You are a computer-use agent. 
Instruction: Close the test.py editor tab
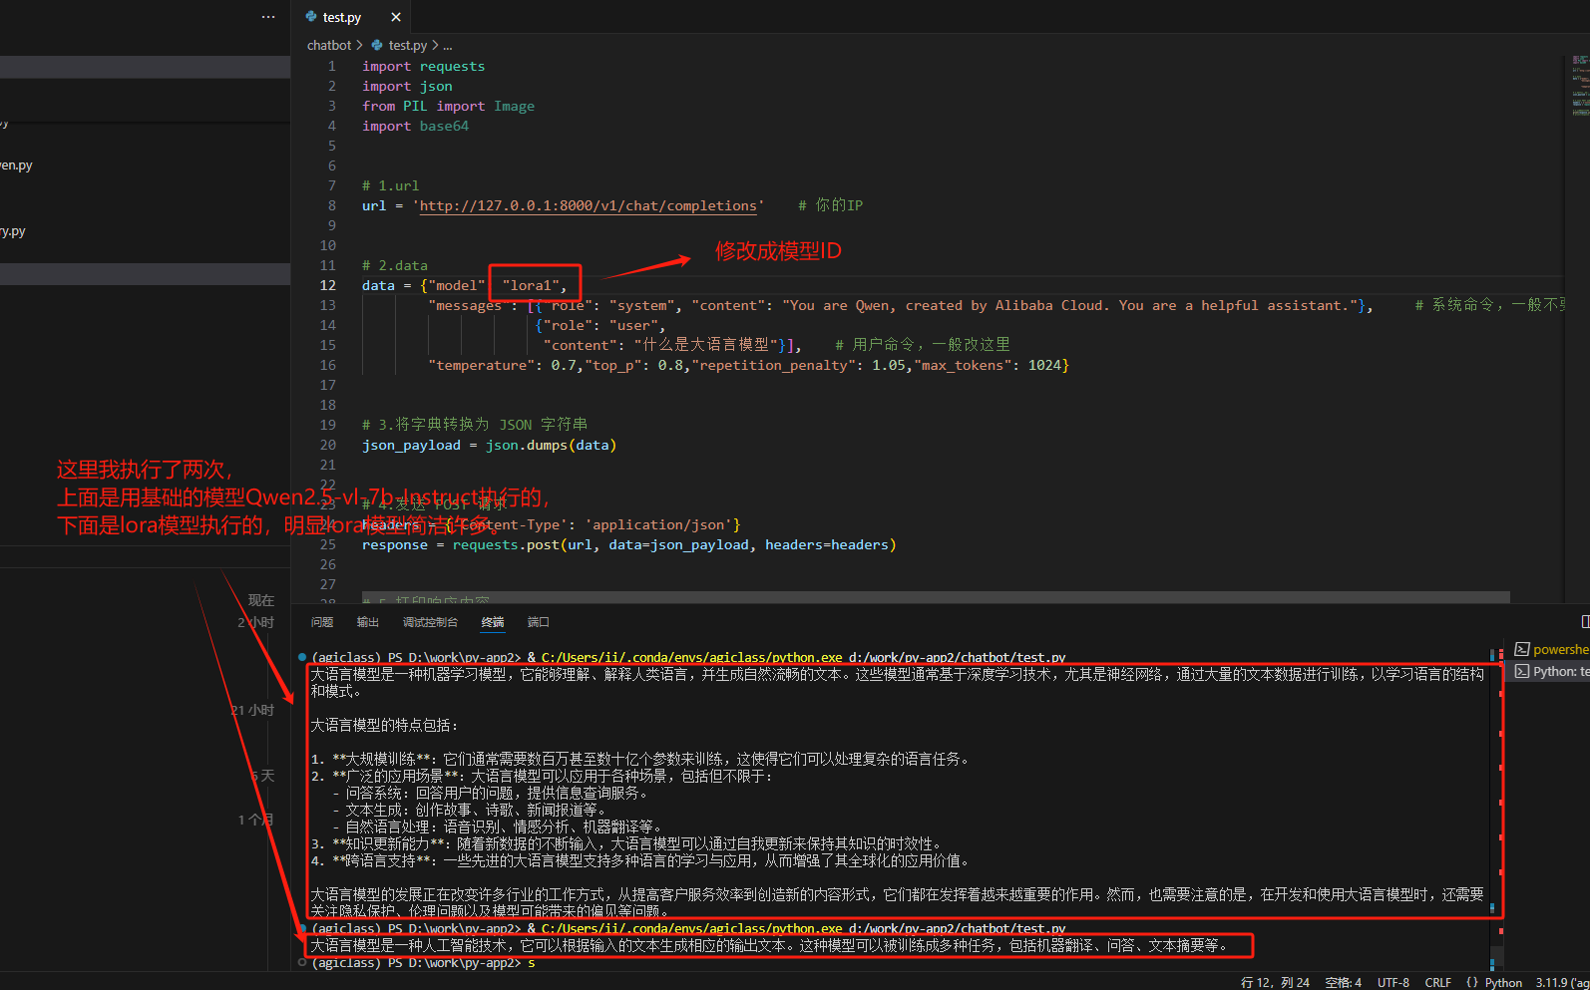[x=396, y=17]
